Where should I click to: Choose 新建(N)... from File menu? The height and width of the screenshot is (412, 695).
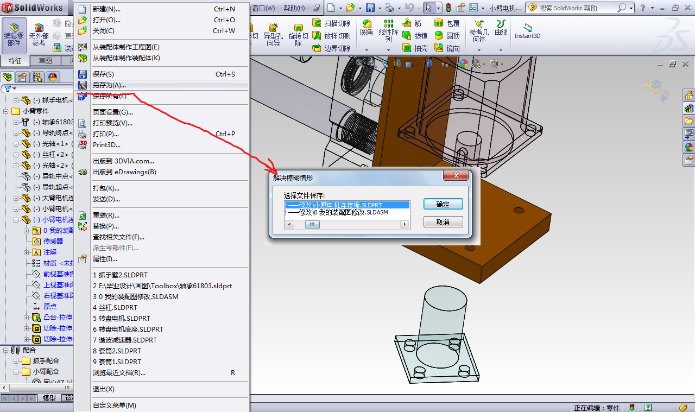pyautogui.click(x=162, y=9)
